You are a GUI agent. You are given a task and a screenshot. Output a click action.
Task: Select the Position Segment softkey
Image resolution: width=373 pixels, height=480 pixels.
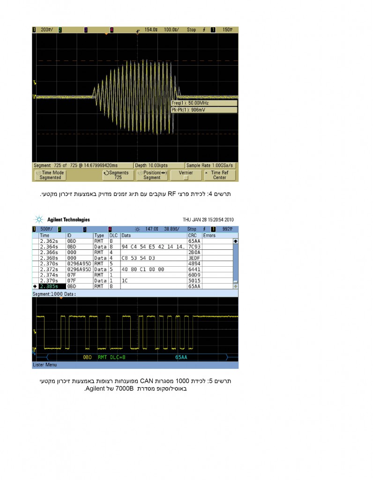point(152,175)
